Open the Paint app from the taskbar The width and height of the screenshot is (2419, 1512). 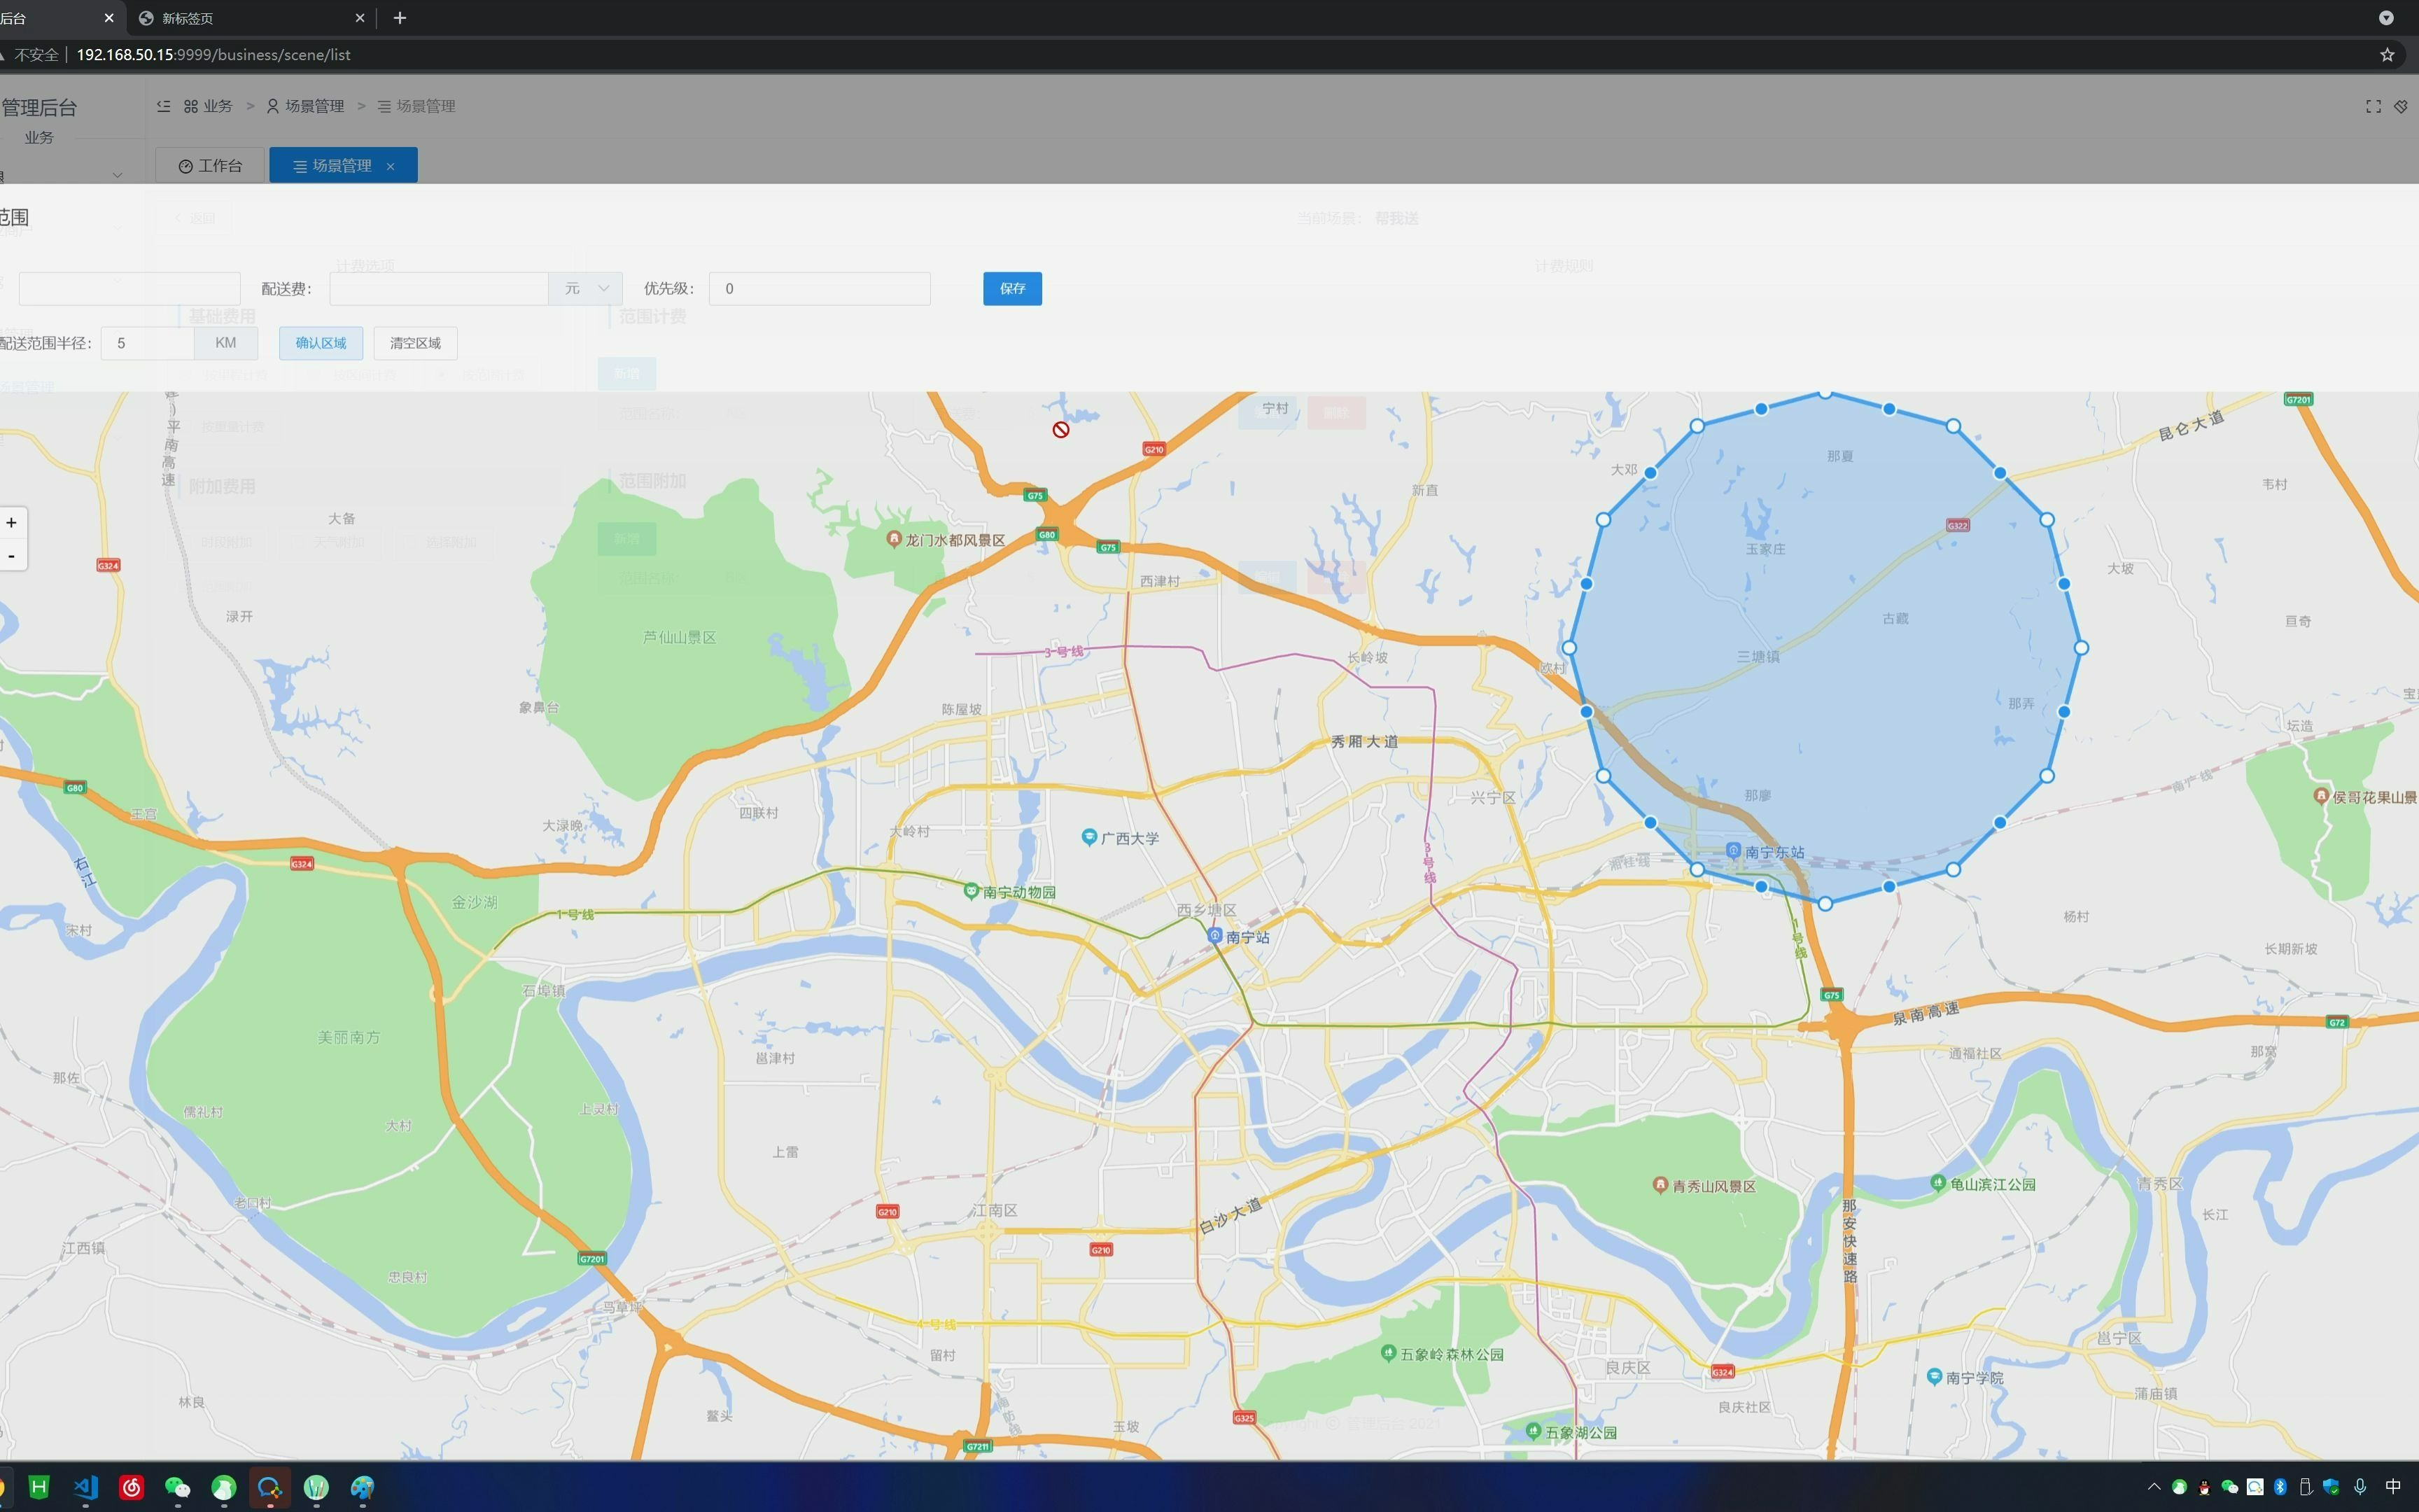coord(362,1487)
